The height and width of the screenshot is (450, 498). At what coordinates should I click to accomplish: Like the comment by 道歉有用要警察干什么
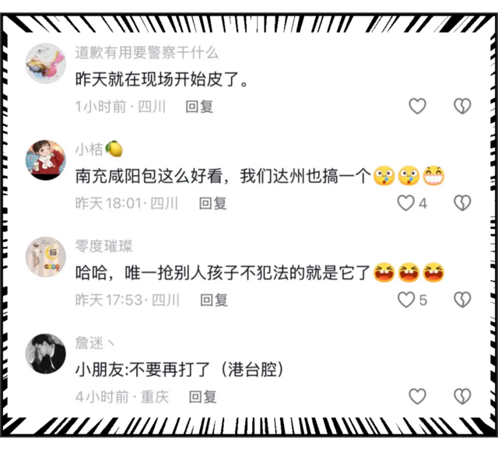[417, 106]
